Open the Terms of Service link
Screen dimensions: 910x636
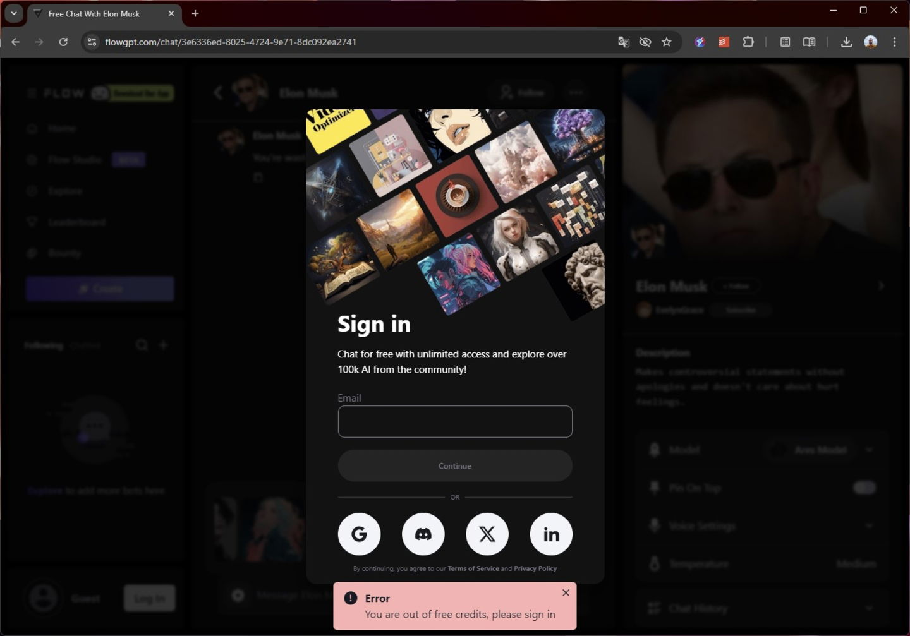(x=473, y=568)
